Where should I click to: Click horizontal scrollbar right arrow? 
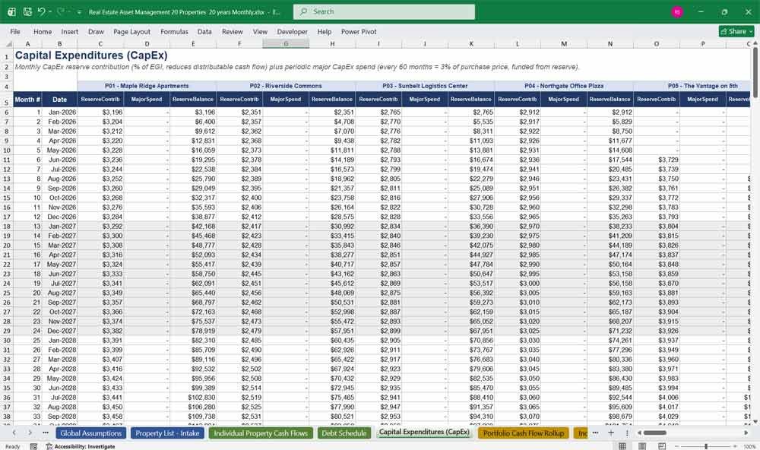[x=746, y=433]
